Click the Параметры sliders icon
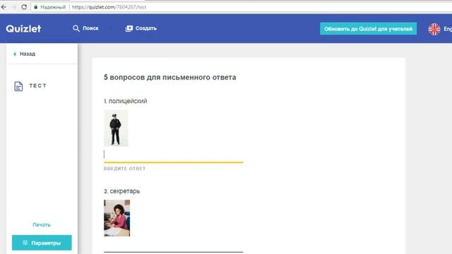Image resolution: width=452 pixels, height=254 pixels. [25, 243]
